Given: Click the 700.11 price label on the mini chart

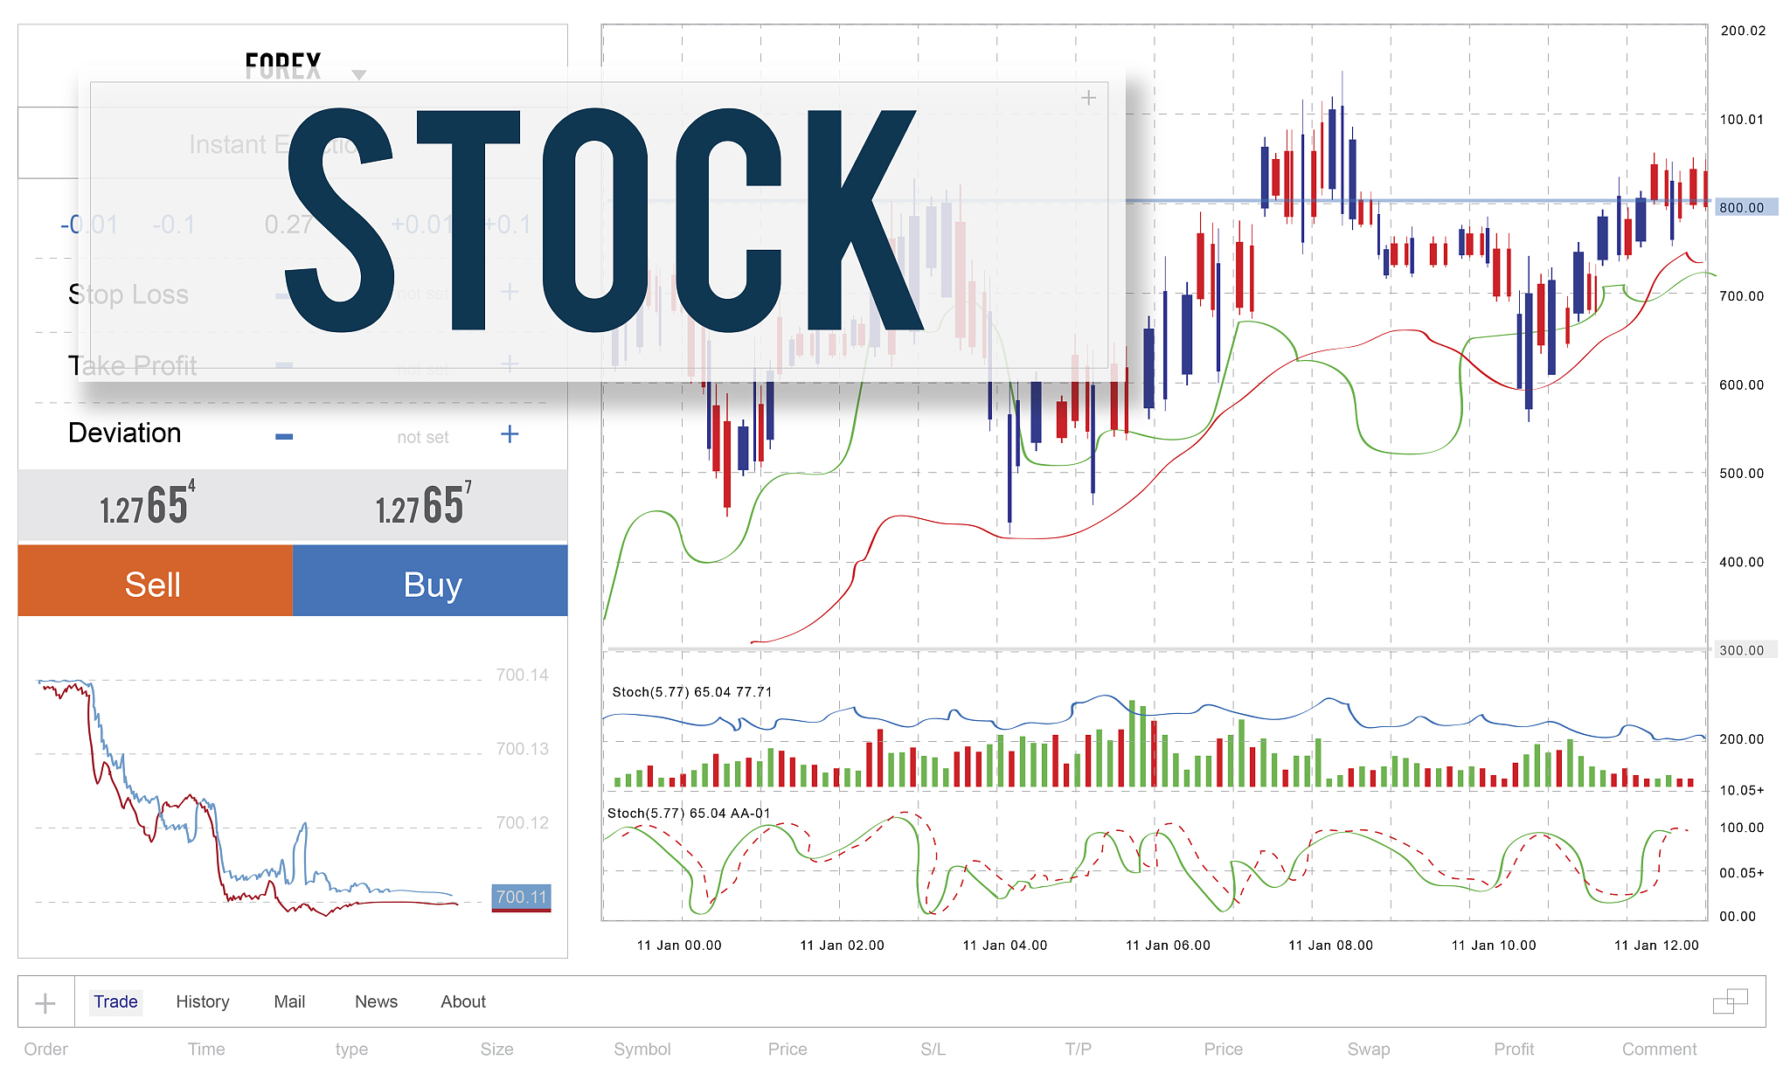Looking at the screenshot, I should [521, 897].
